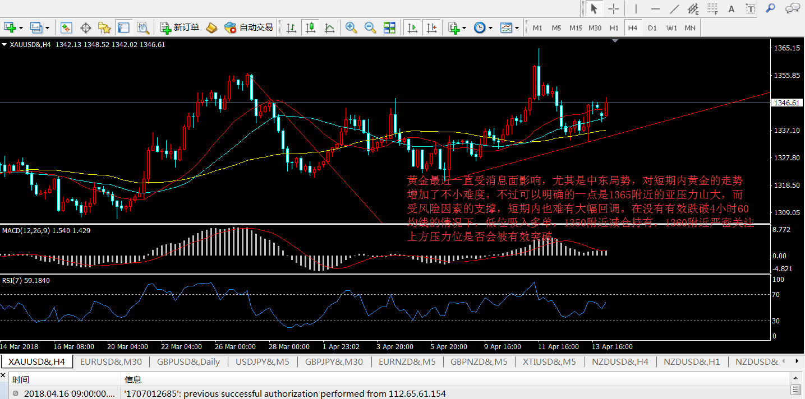Draw a trendline with the line tool

pos(675,9)
